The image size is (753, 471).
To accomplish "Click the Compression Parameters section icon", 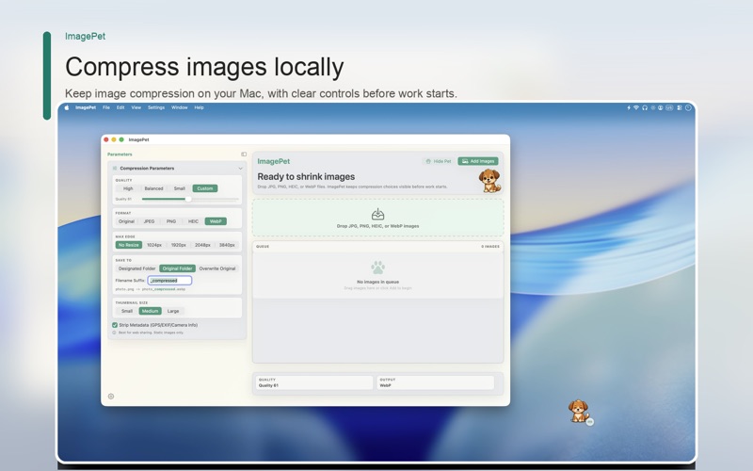I will [115, 169].
